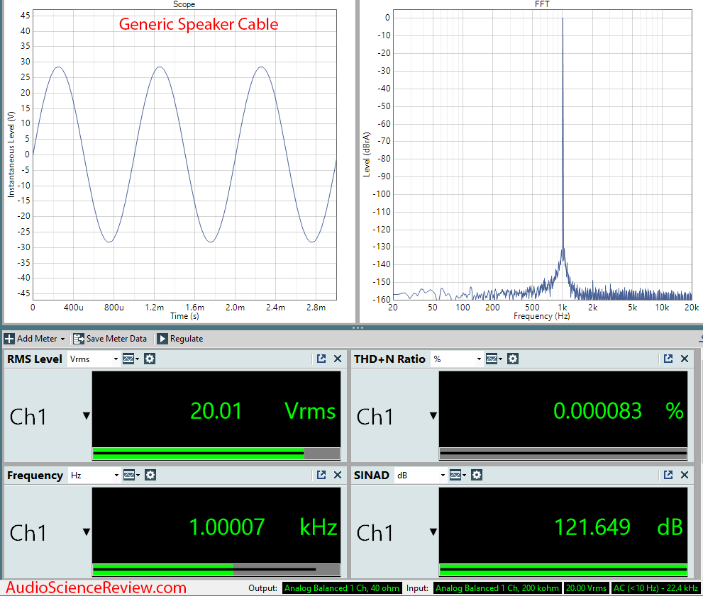Pop out the RMS Level meter
The image size is (703, 596).
tap(321, 359)
